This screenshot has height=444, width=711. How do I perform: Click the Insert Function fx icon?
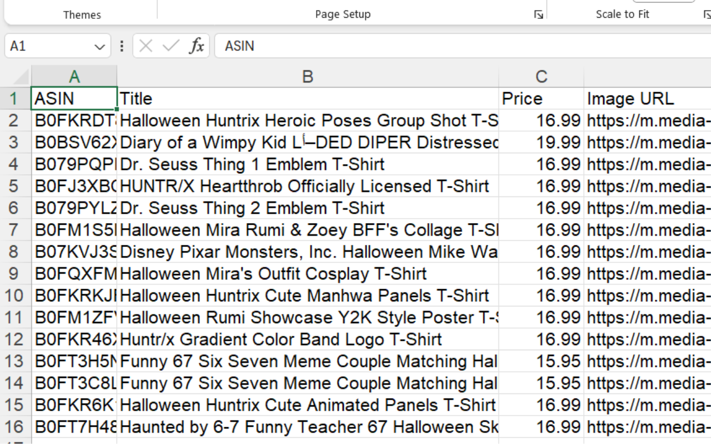(x=197, y=46)
